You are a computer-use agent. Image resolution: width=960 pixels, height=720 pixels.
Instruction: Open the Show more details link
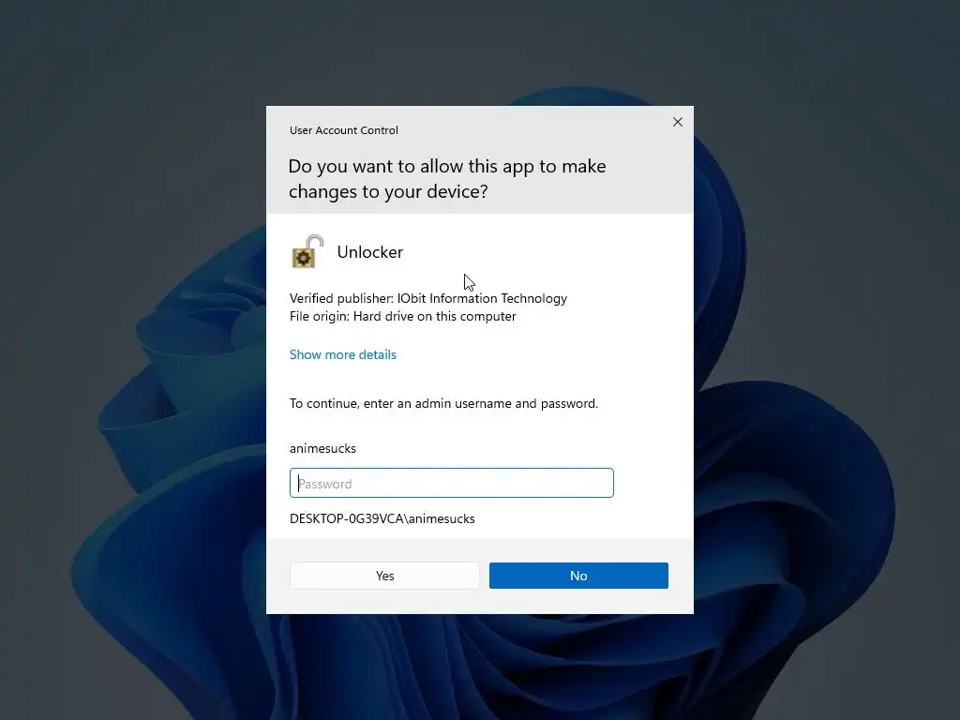[343, 354]
